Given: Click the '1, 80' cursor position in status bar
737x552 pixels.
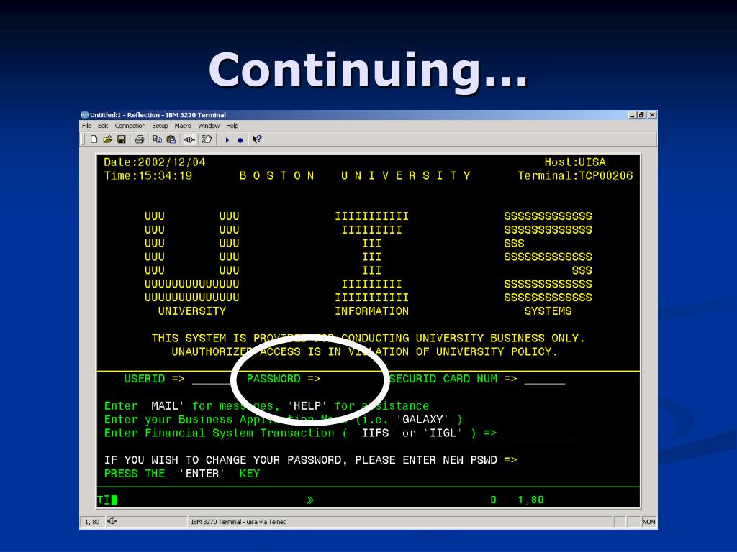Looking at the screenshot, I should 92,522.
